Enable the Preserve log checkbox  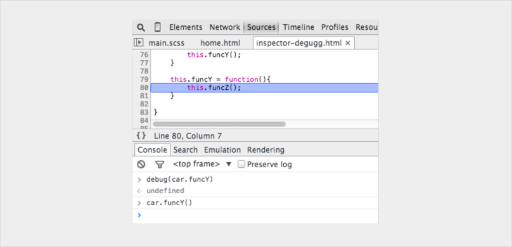tap(241, 164)
